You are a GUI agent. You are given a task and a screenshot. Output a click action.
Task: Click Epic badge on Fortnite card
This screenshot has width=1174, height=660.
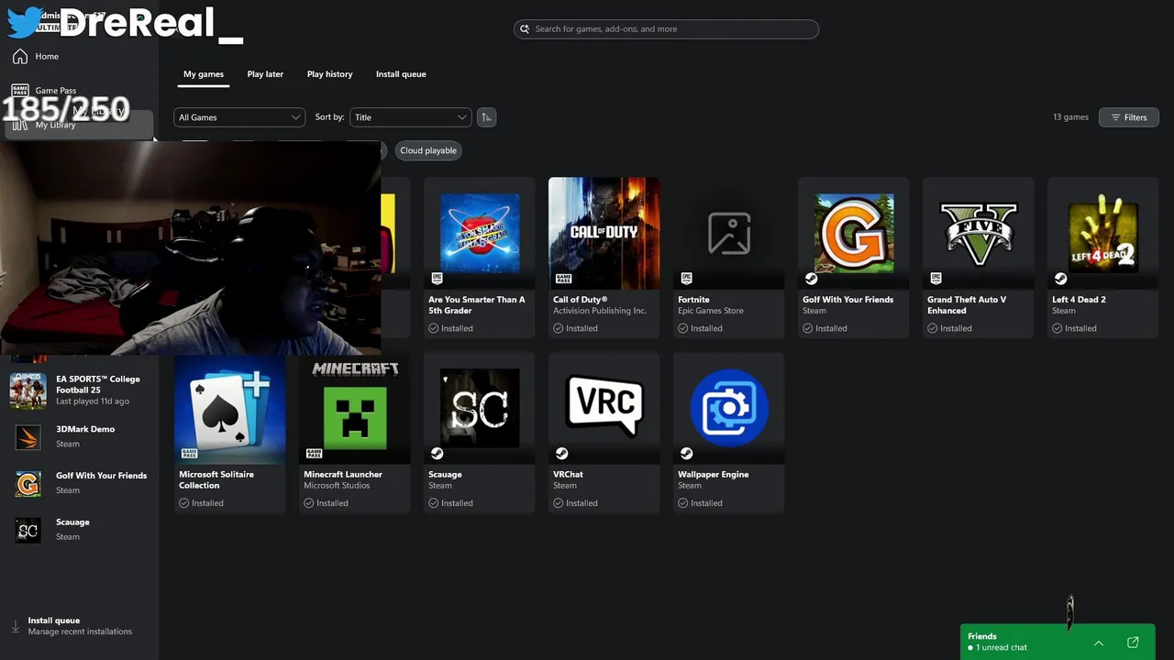click(x=686, y=279)
